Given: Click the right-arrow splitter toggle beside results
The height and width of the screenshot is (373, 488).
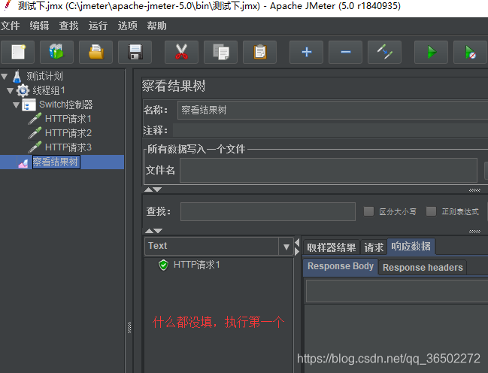Looking at the screenshot, I should (297, 251).
